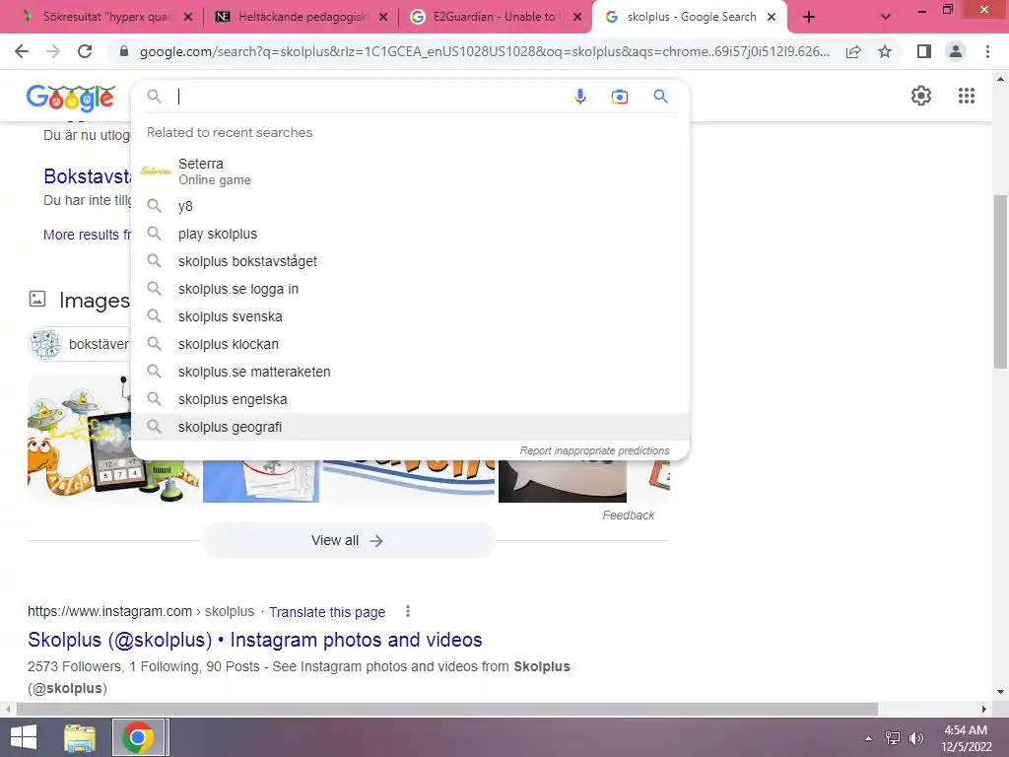Select the bokstäver image filter chip

click(79, 344)
